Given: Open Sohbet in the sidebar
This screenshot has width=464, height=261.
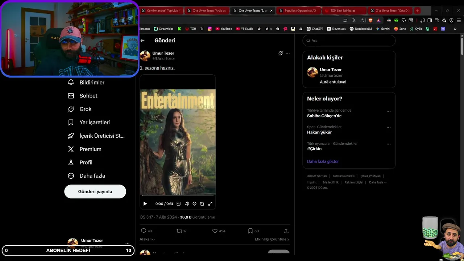Looking at the screenshot, I should pyautogui.click(x=83, y=96).
